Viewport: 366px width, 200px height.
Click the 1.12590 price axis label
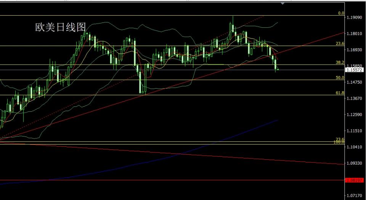[x=355, y=114]
